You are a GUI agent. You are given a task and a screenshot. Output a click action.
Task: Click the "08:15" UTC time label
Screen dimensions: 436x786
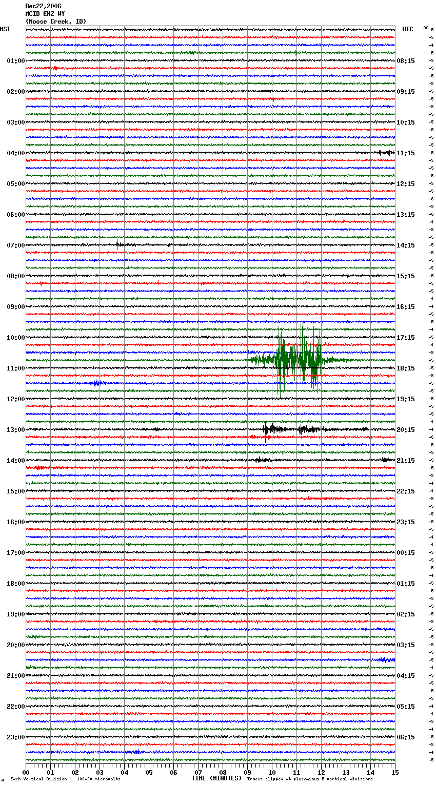[406, 61]
